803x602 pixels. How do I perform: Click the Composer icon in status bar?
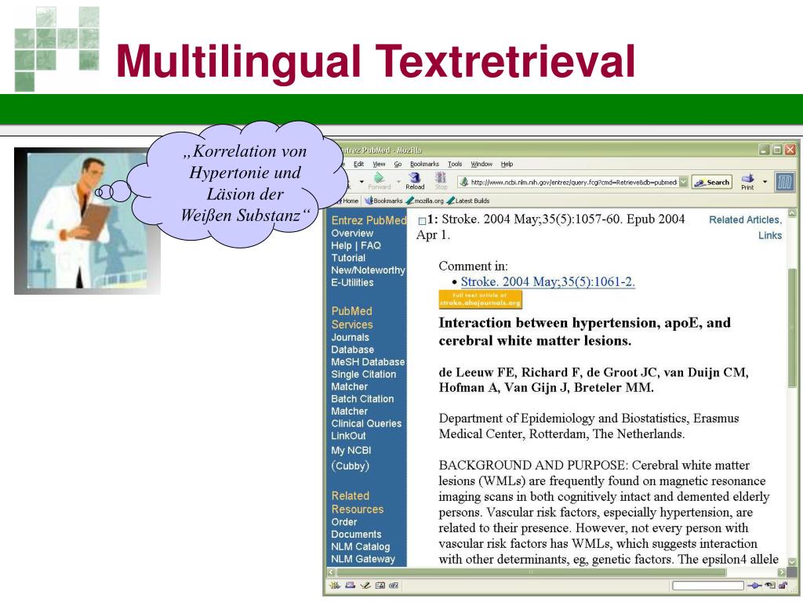(x=365, y=585)
